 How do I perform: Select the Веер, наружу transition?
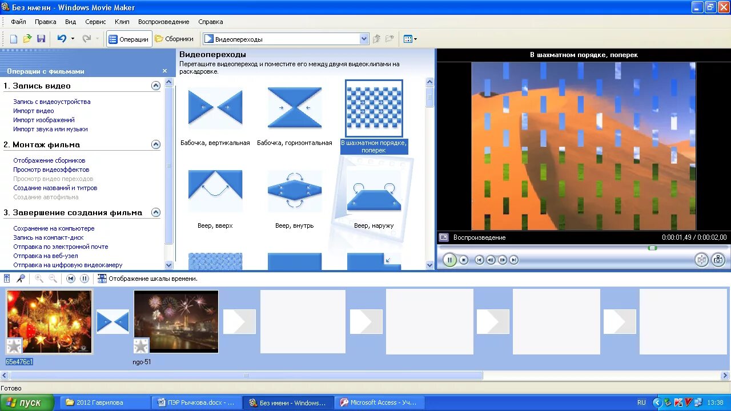(374, 191)
